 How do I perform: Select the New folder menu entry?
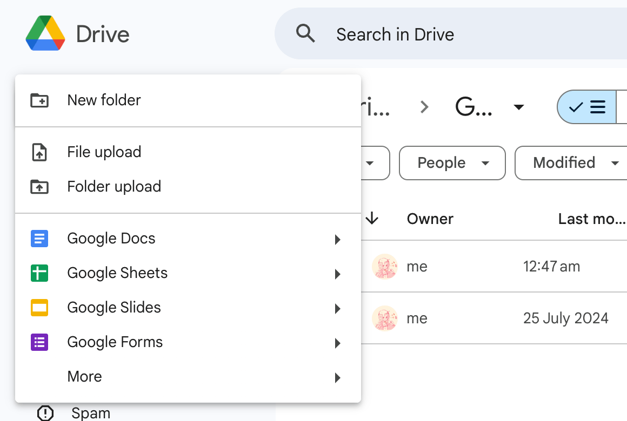tap(188, 100)
